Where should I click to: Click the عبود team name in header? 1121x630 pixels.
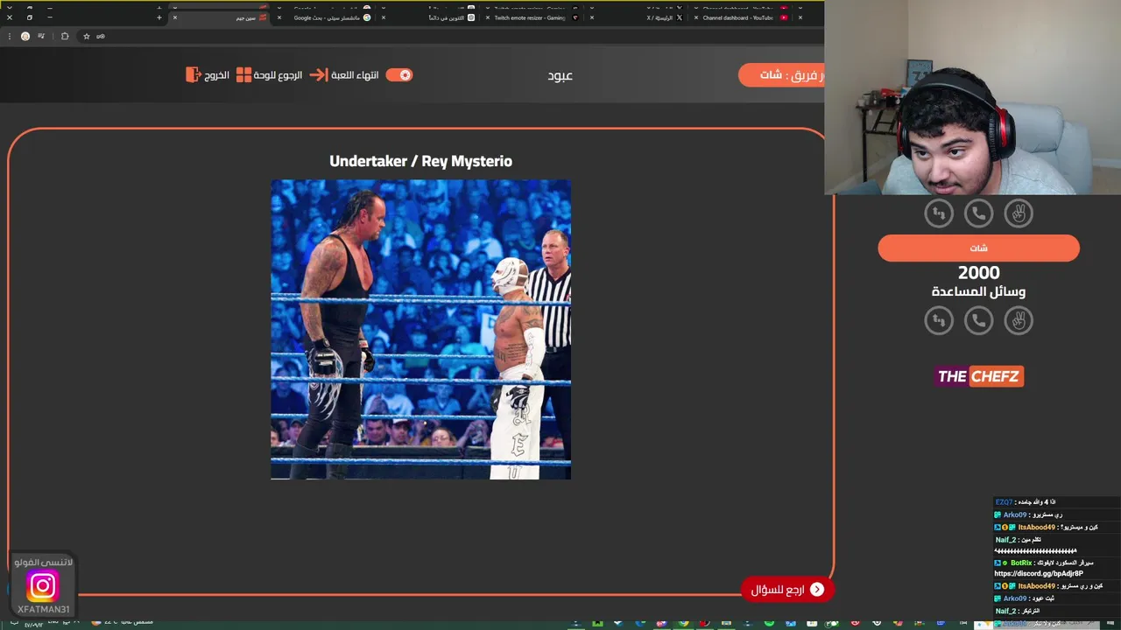point(560,75)
